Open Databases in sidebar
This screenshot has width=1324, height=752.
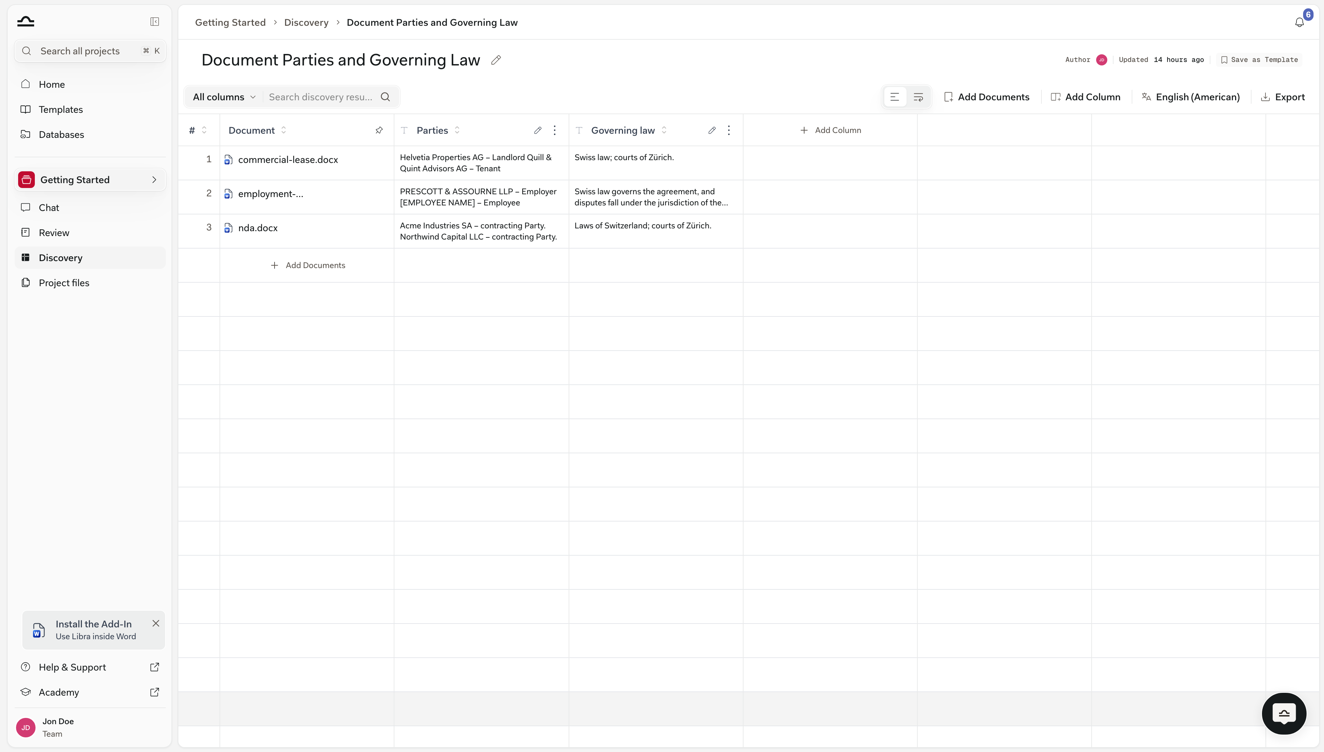(90, 134)
